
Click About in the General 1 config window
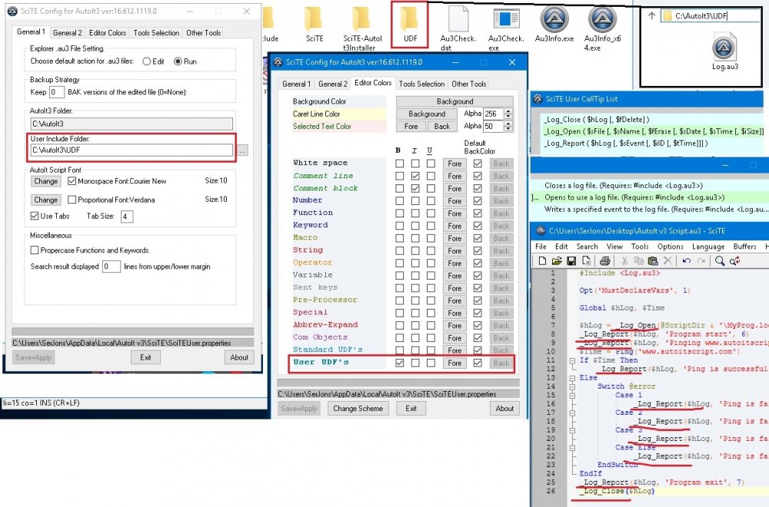(239, 358)
